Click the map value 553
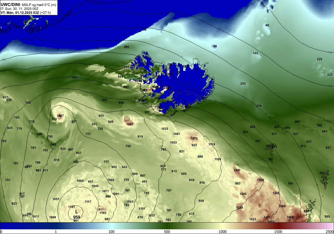Image resolution: width=334 pixels, height=234 pixels. [x=322, y=173]
